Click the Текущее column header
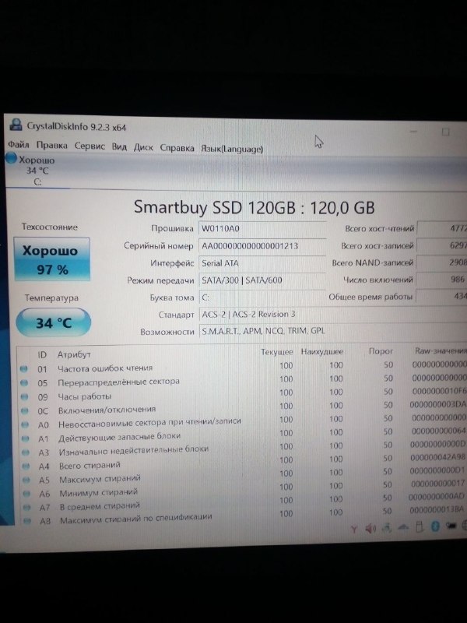 click(x=277, y=352)
